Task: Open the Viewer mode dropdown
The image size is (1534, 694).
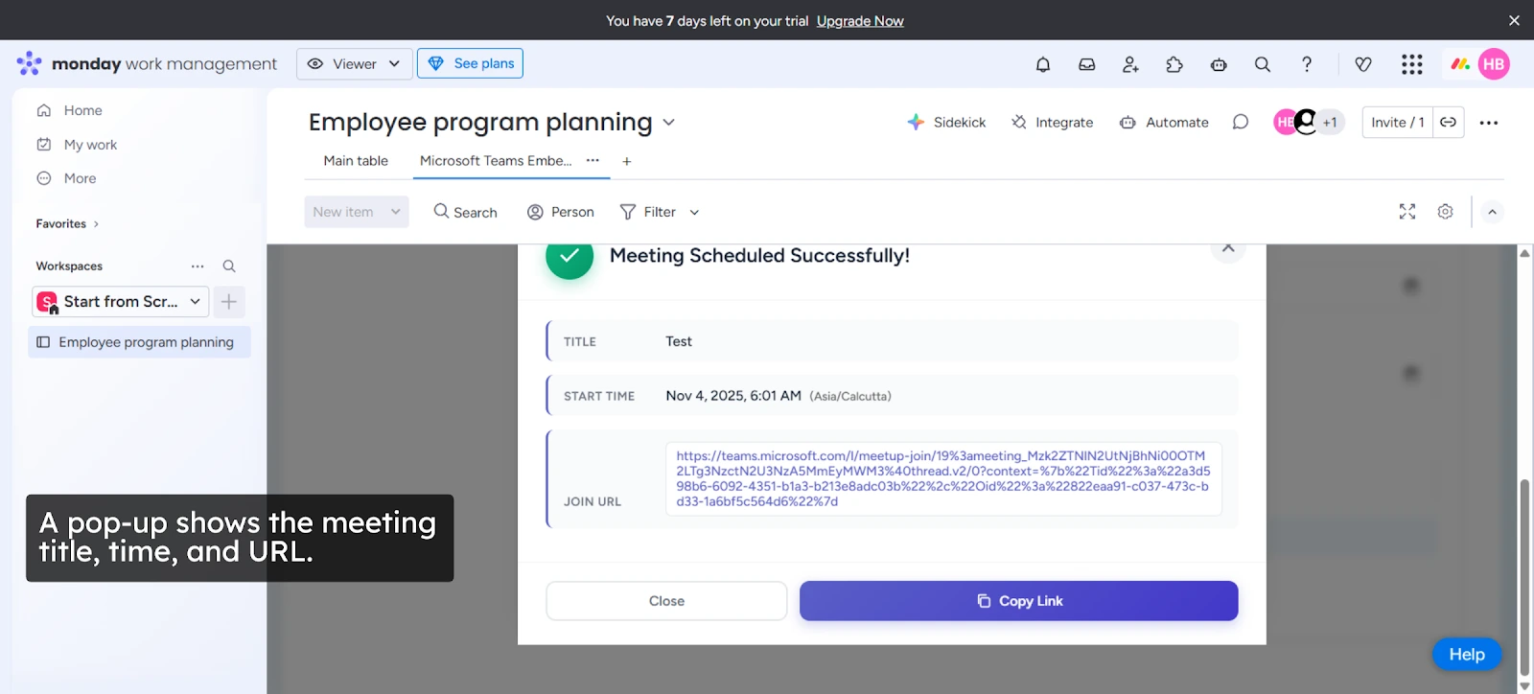Action: pos(355,64)
